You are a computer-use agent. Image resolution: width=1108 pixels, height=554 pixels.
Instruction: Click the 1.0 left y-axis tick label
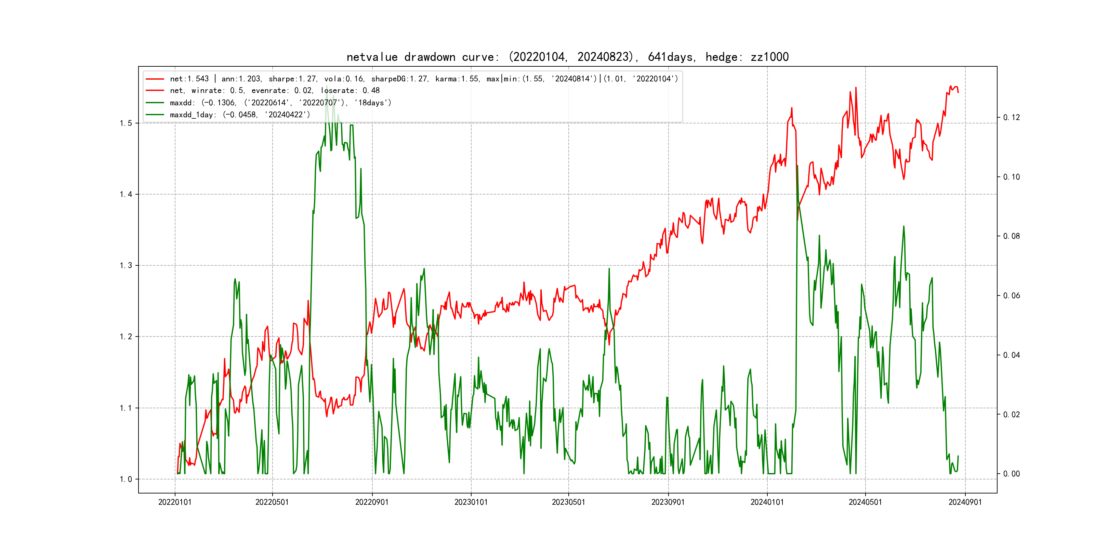(126, 479)
